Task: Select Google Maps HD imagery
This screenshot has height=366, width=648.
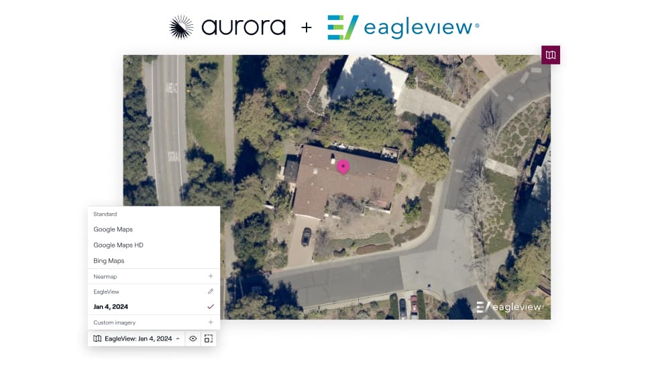Action: click(118, 245)
